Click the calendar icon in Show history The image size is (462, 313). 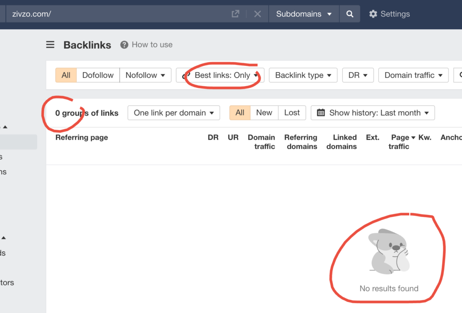click(321, 113)
